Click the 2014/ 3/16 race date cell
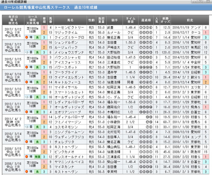The height and width of the screenshot is (175, 212). click(13, 77)
